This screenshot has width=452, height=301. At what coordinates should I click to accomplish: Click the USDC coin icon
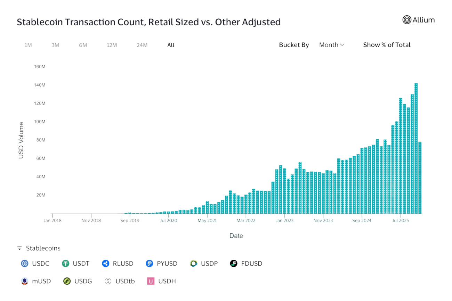tap(25, 264)
